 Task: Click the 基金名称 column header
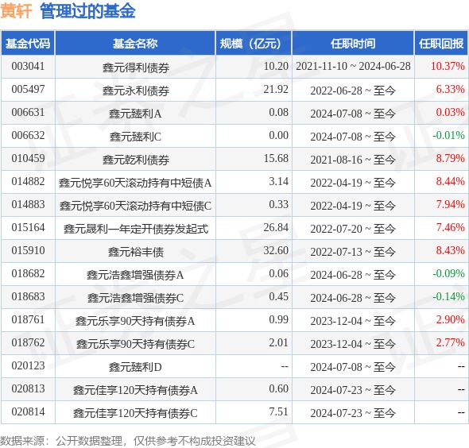[x=135, y=44]
